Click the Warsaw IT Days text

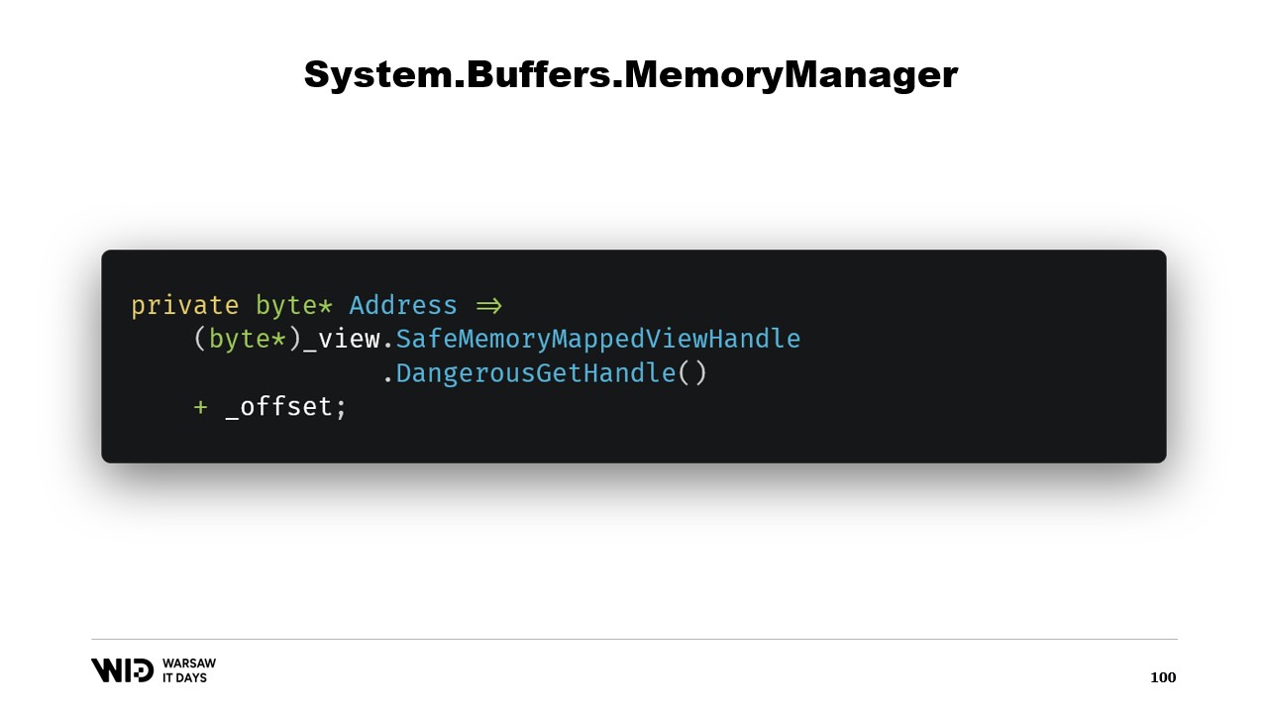coord(188,670)
